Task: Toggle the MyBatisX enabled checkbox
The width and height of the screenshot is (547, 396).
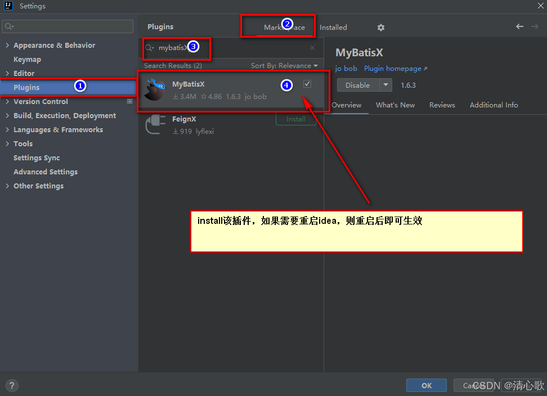Action: pos(307,84)
